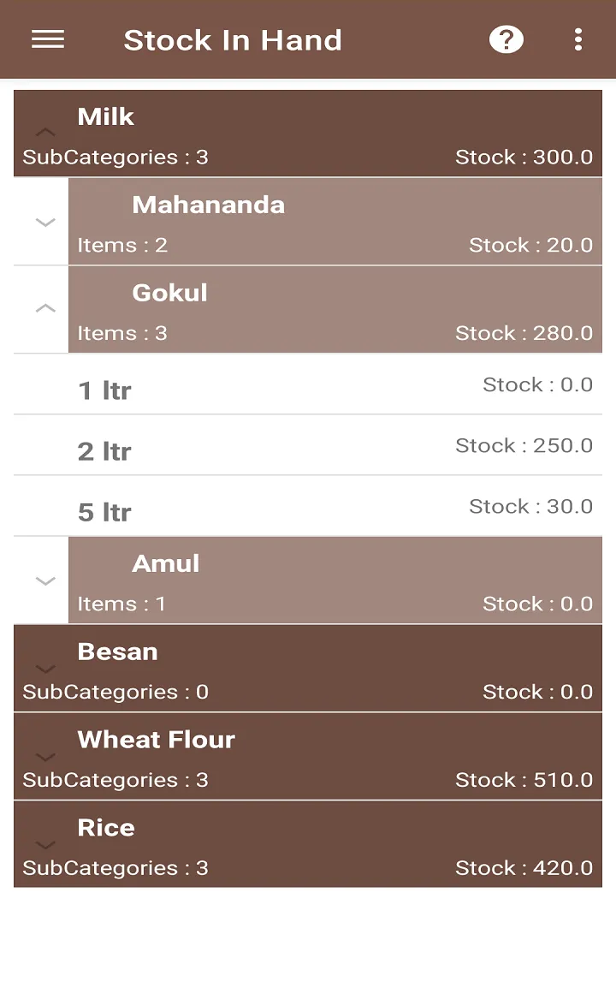Image resolution: width=616 pixels, height=988 pixels.
Task: Tap the Mahananda subcategory header
Action: click(335, 221)
